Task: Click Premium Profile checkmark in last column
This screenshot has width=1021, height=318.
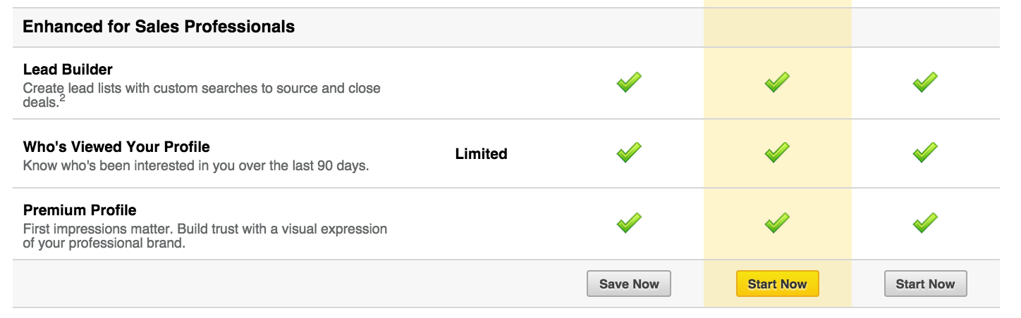Action: tap(925, 223)
